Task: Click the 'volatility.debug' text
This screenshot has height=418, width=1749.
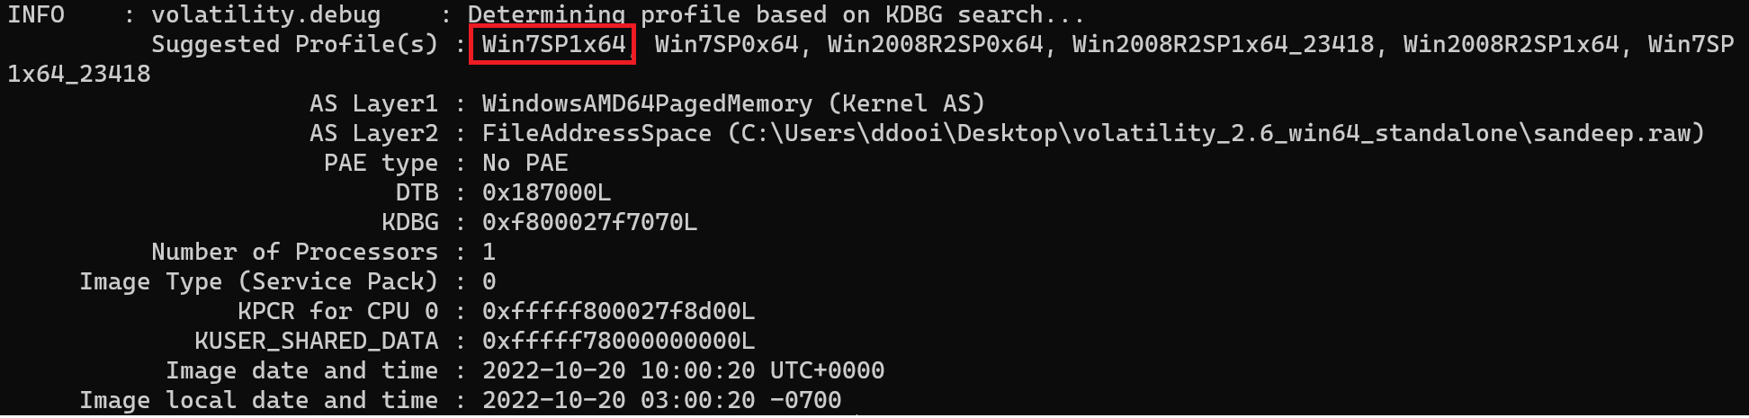Action: 265,14
